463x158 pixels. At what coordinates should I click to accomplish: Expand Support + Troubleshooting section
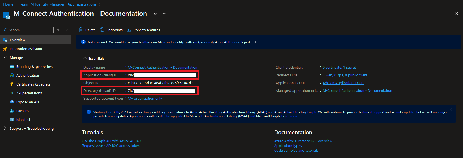[x=5, y=128]
